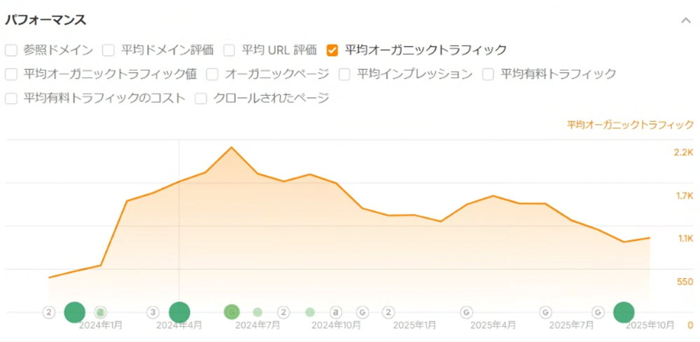The image size is (700, 342).
Task: Click the large green bubble above 2024年4月
Action: [x=180, y=313]
